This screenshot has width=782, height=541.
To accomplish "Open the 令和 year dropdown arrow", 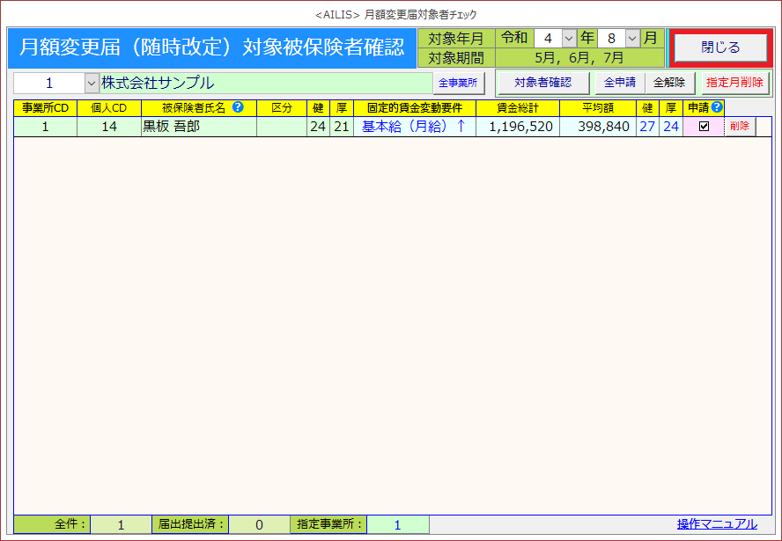I will tap(568, 39).
